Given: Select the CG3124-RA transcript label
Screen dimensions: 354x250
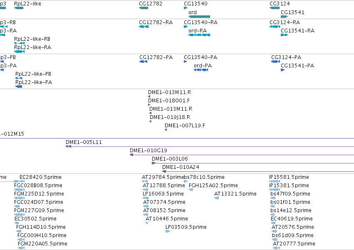Looking at the screenshot, I should [x=285, y=22].
